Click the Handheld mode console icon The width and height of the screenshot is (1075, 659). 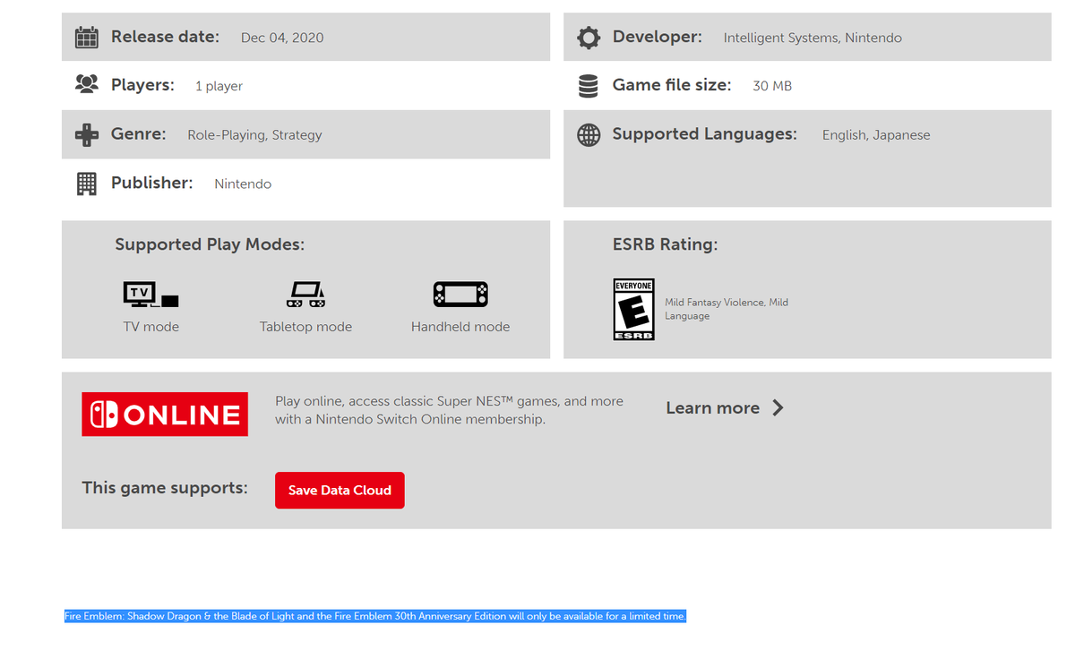coord(460,295)
